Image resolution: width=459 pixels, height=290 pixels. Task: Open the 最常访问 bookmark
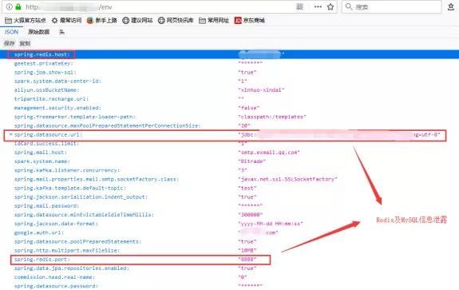pos(66,20)
